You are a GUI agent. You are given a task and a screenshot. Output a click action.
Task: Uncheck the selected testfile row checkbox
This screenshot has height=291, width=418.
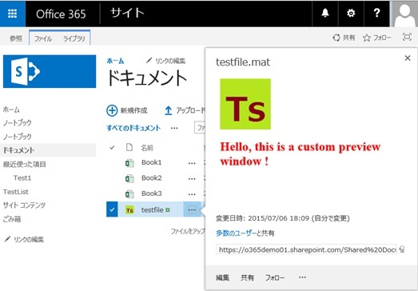112,209
